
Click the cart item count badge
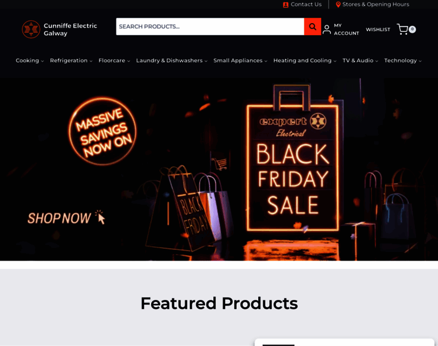pos(412,29)
